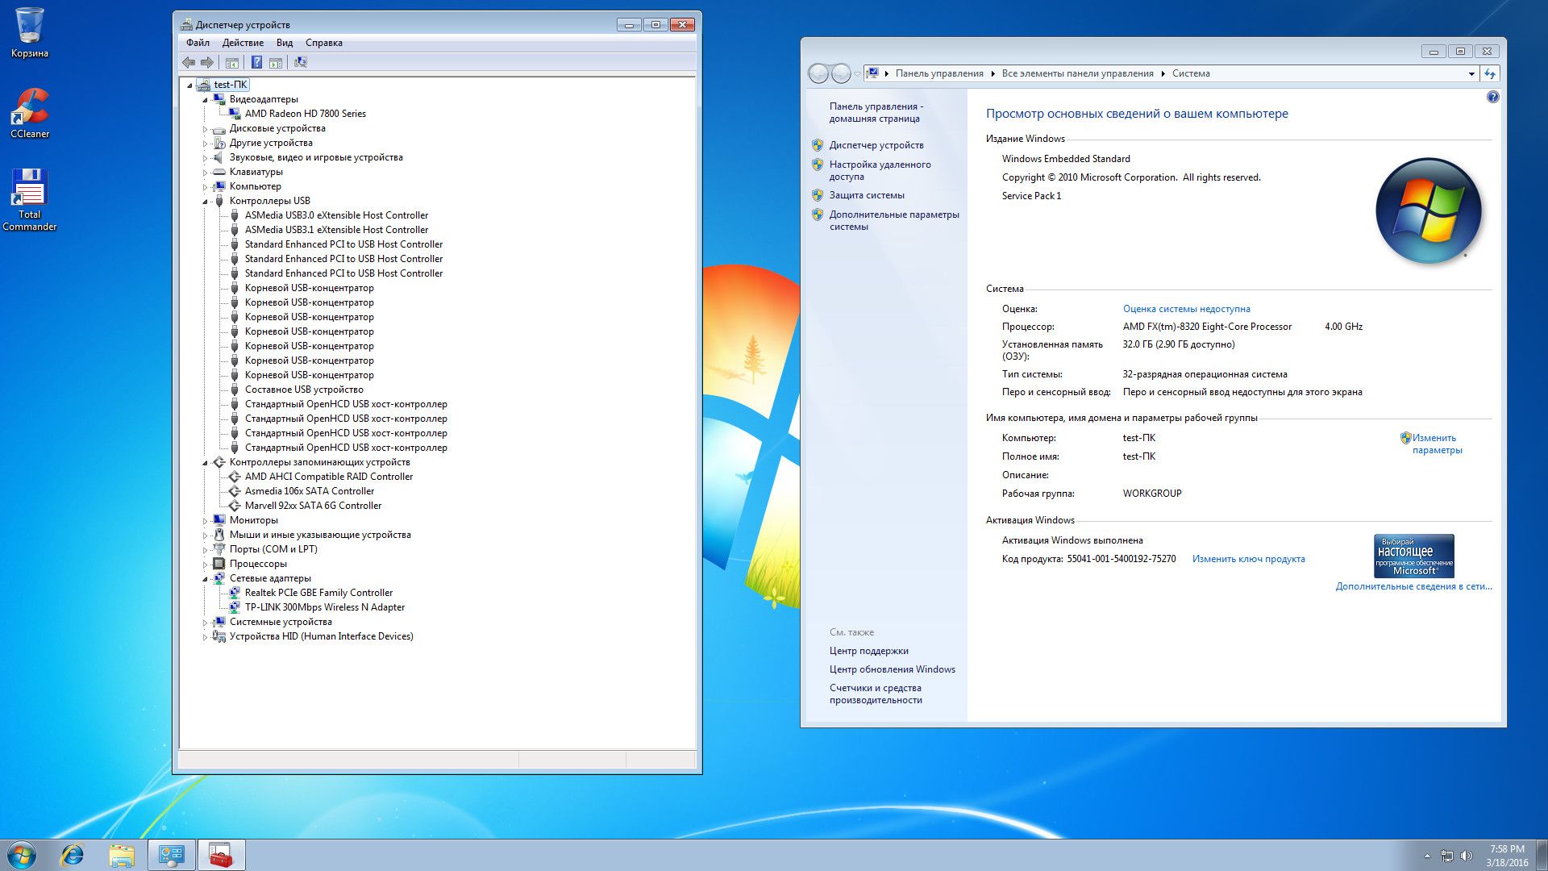Collapse the Видеоадаптеры category
1548x871 pixels.
click(206, 100)
